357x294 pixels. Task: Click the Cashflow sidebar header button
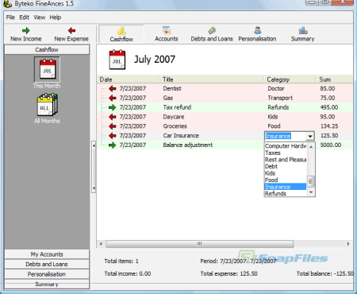point(47,50)
